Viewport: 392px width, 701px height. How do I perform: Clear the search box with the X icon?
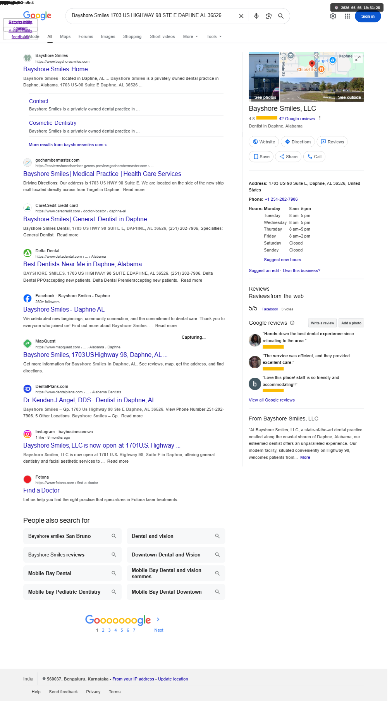pyautogui.click(x=241, y=16)
